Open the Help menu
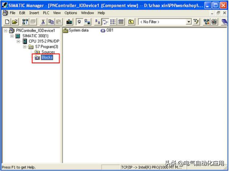229x171 pixels. (101, 13)
